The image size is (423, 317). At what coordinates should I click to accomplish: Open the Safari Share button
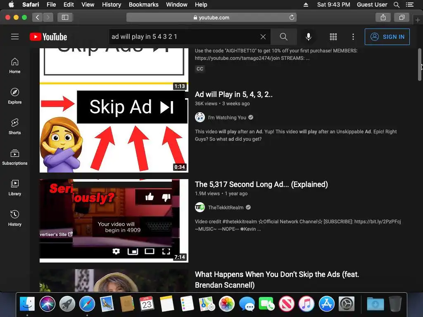tap(383, 17)
